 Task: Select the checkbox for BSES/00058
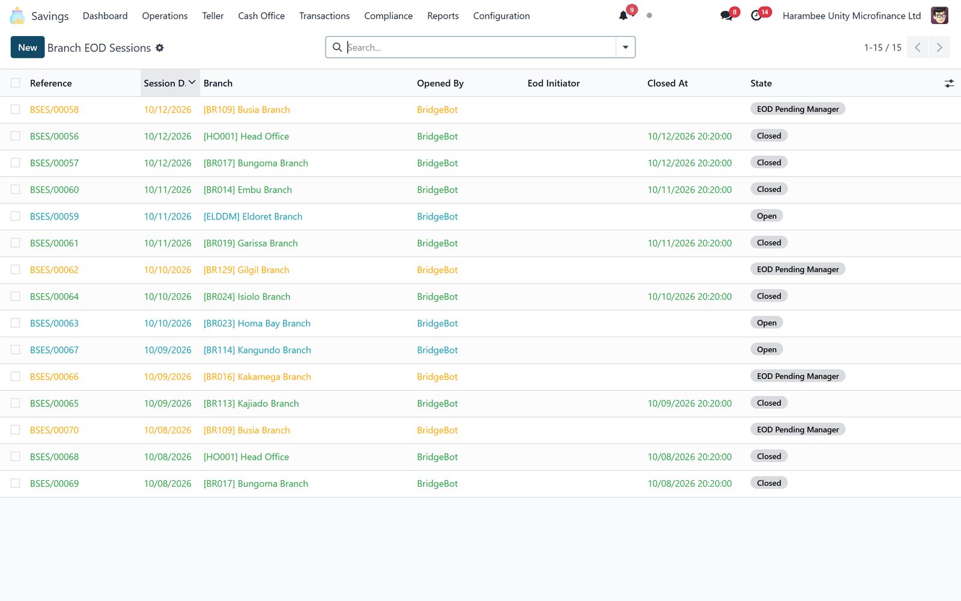[16, 109]
